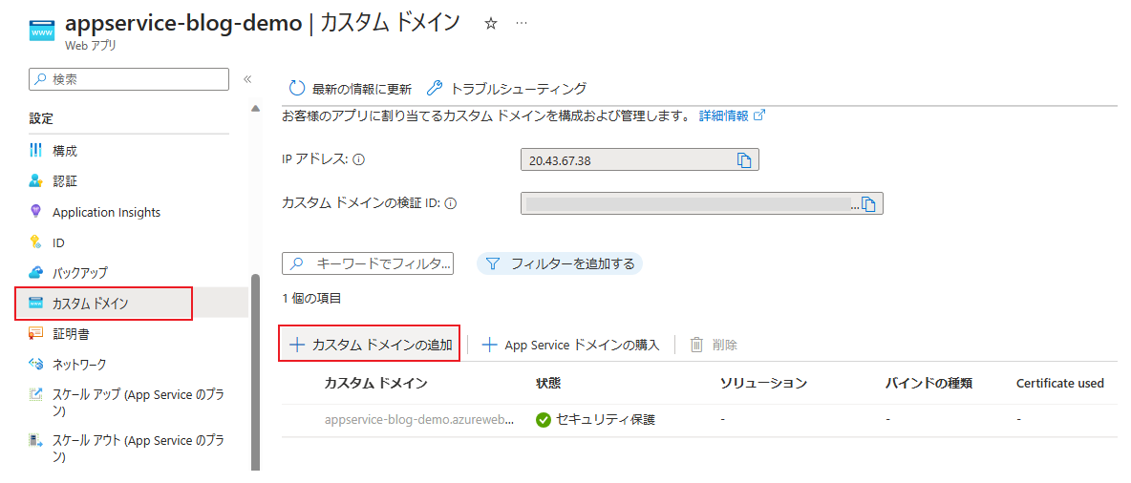
Task: Click the セキュリティ保護 status cell
Action: click(x=596, y=420)
